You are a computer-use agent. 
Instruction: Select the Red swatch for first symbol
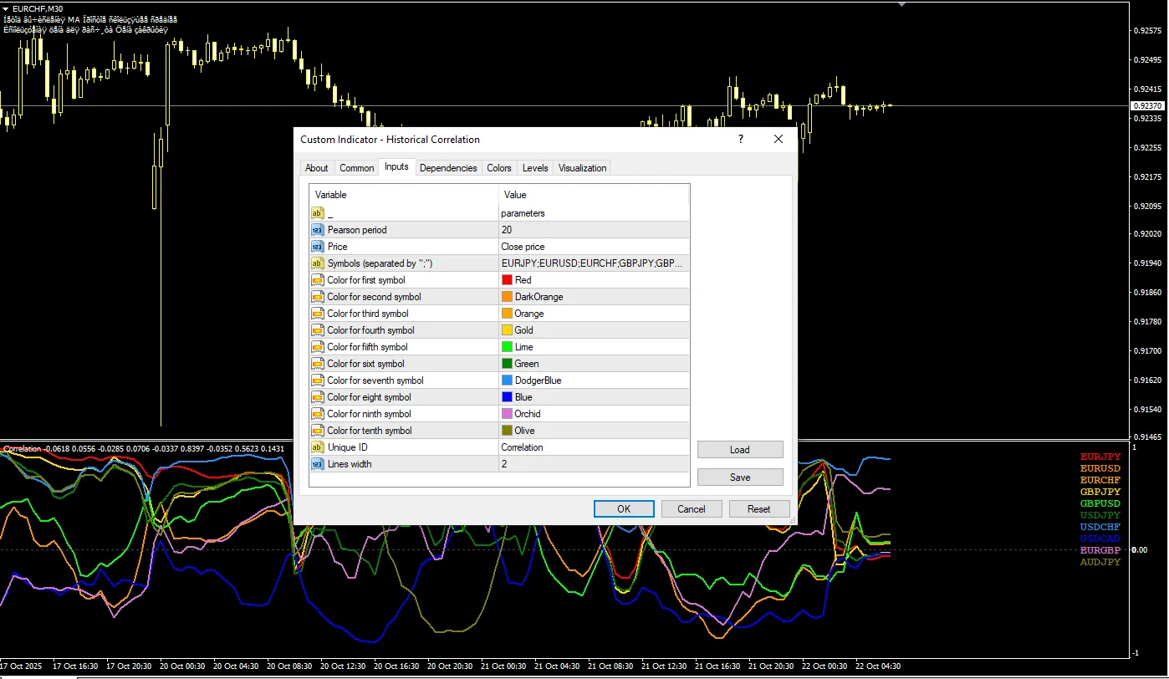coord(507,280)
